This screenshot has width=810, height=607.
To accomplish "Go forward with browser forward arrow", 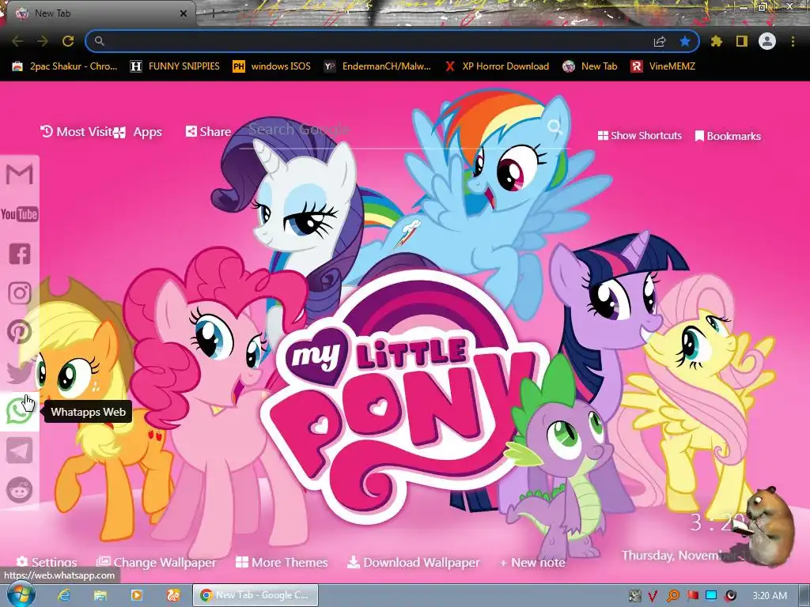I will coord(43,41).
